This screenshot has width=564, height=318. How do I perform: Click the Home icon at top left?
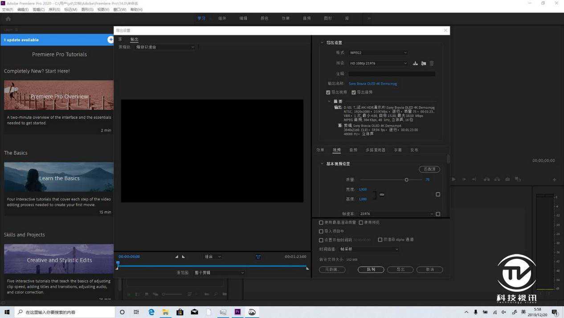point(8,19)
